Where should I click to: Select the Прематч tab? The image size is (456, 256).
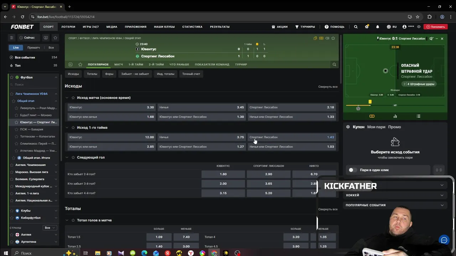(x=33, y=48)
